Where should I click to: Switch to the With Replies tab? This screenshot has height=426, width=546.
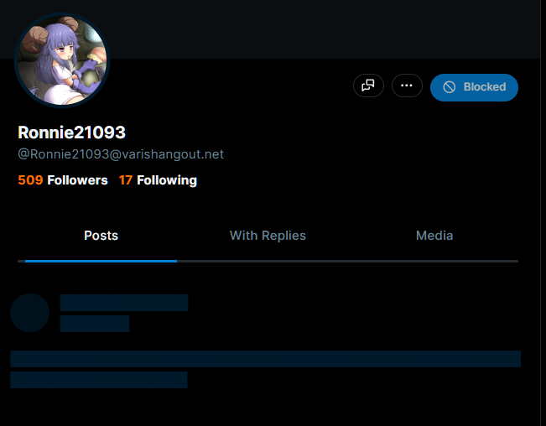[268, 236]
